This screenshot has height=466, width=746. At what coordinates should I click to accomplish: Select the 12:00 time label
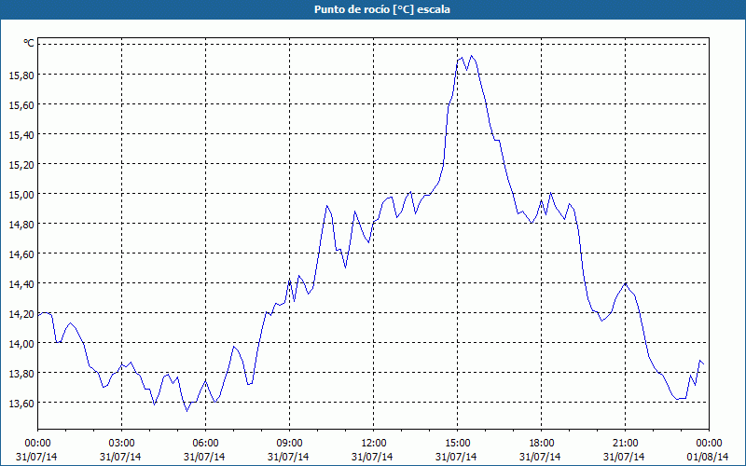coord(374,444)
